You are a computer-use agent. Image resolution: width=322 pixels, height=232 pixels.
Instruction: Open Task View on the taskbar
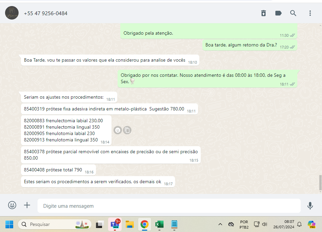[100, 225]
